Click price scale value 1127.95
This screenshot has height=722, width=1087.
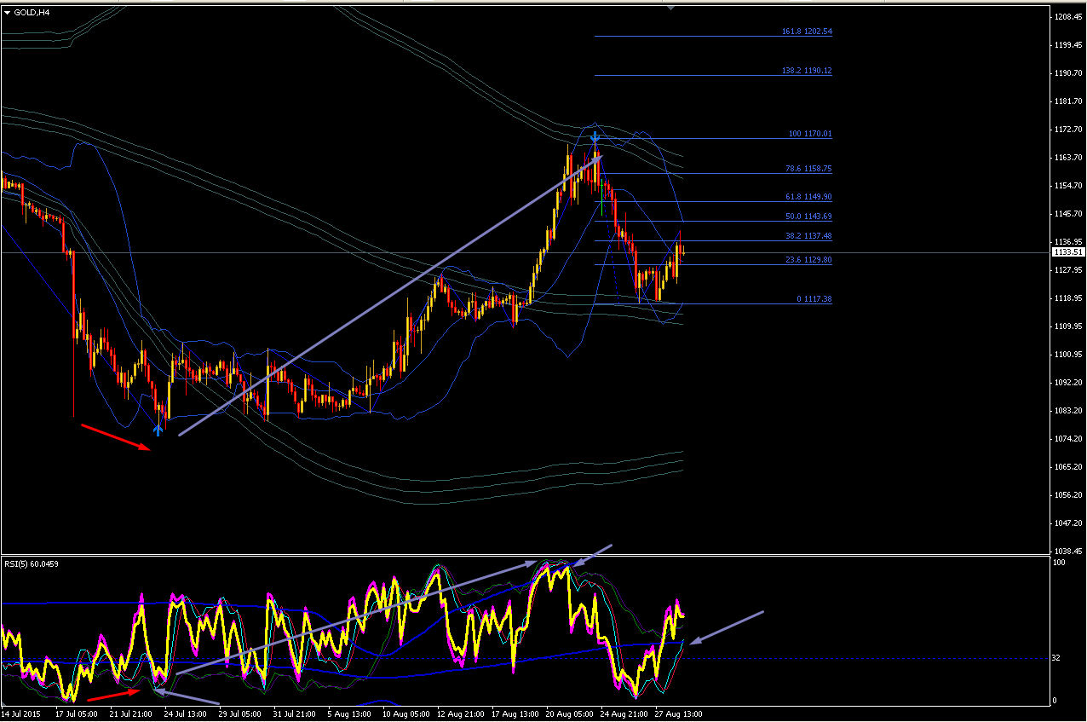pyautogui.click(x=1067, y=270)
